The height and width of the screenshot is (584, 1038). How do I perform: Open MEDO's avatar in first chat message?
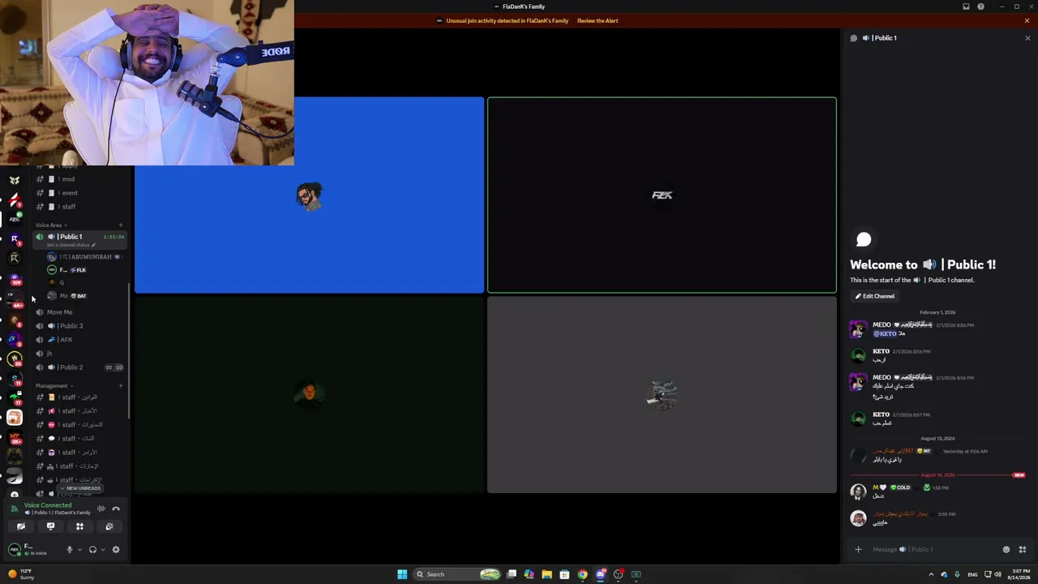click(858, 329)
